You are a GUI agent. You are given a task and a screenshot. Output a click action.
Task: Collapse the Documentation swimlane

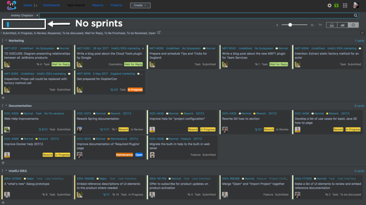coord(6,105)
